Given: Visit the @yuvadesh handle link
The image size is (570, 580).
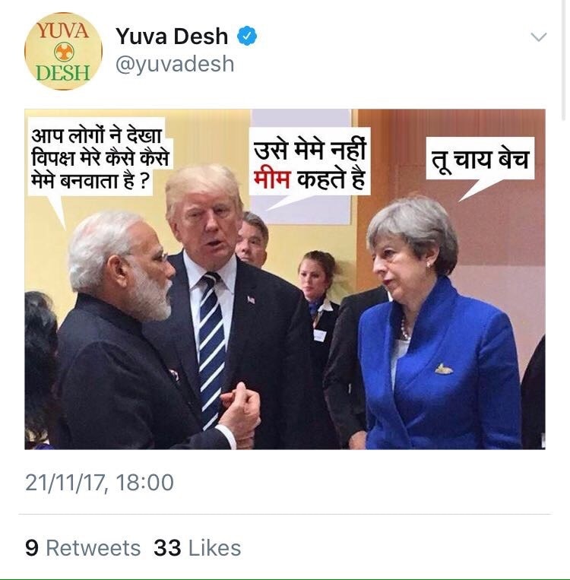Looking at the screenshot, I should click(175, 65).
